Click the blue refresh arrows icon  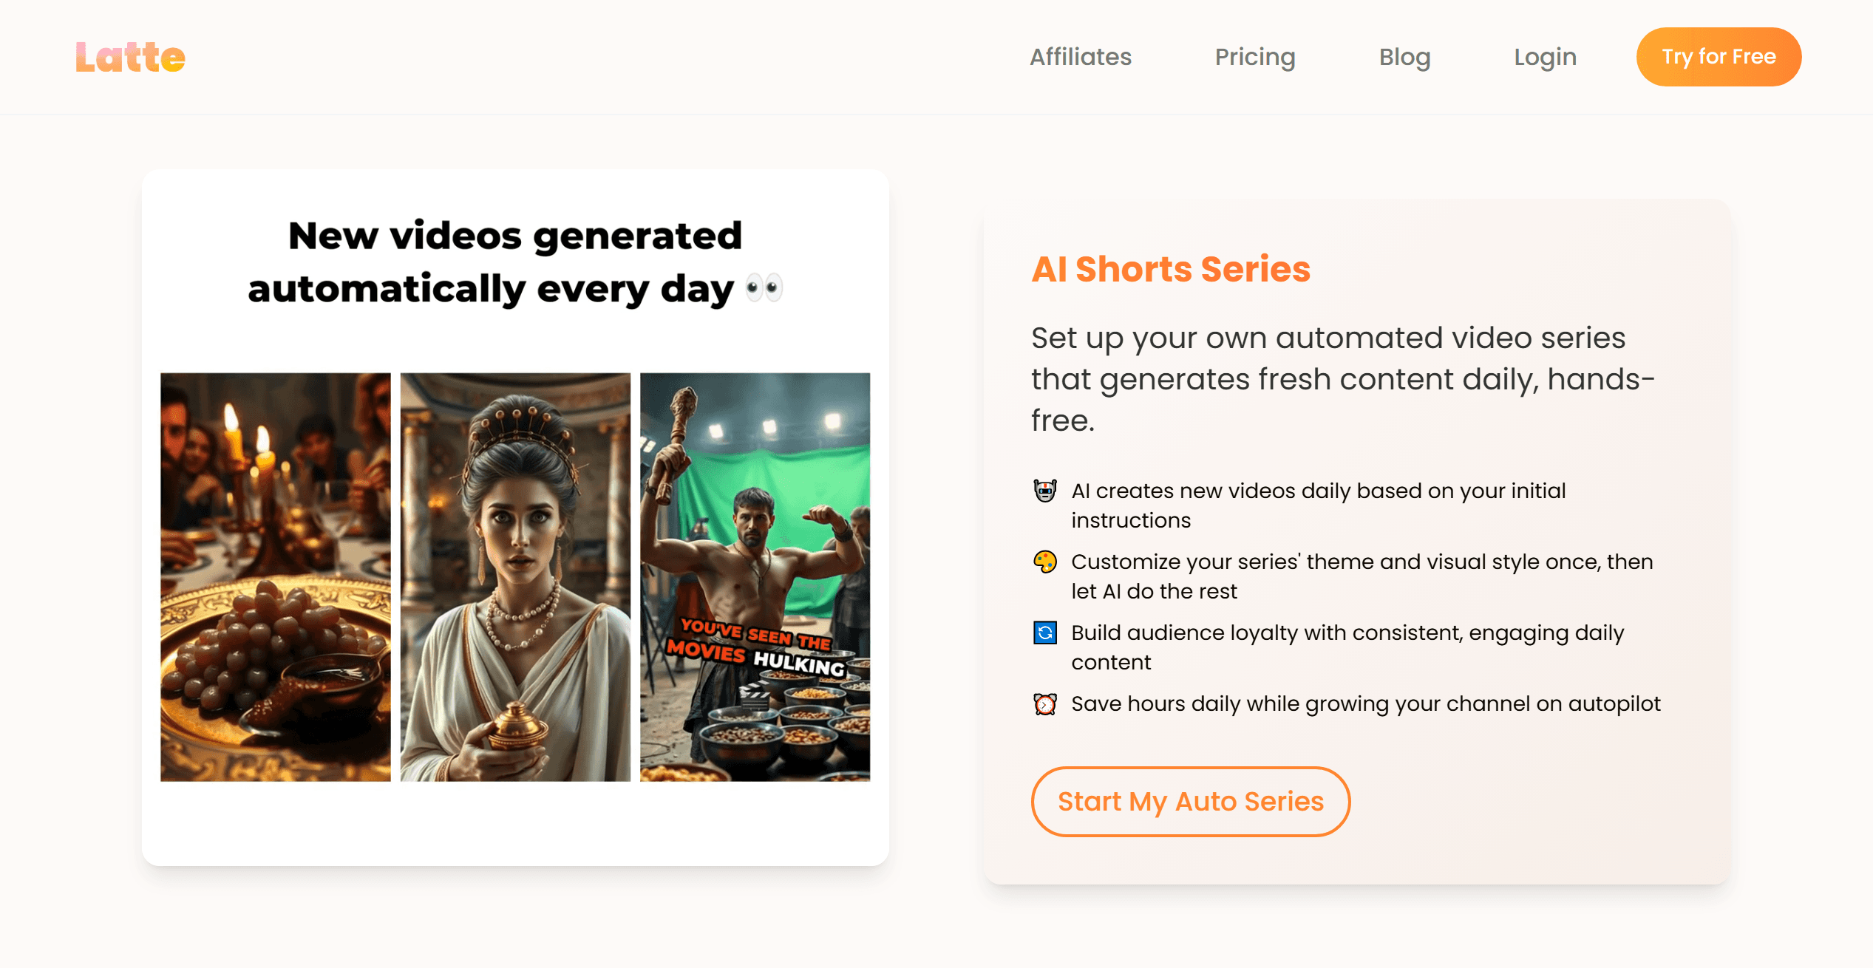[1044, 633]
